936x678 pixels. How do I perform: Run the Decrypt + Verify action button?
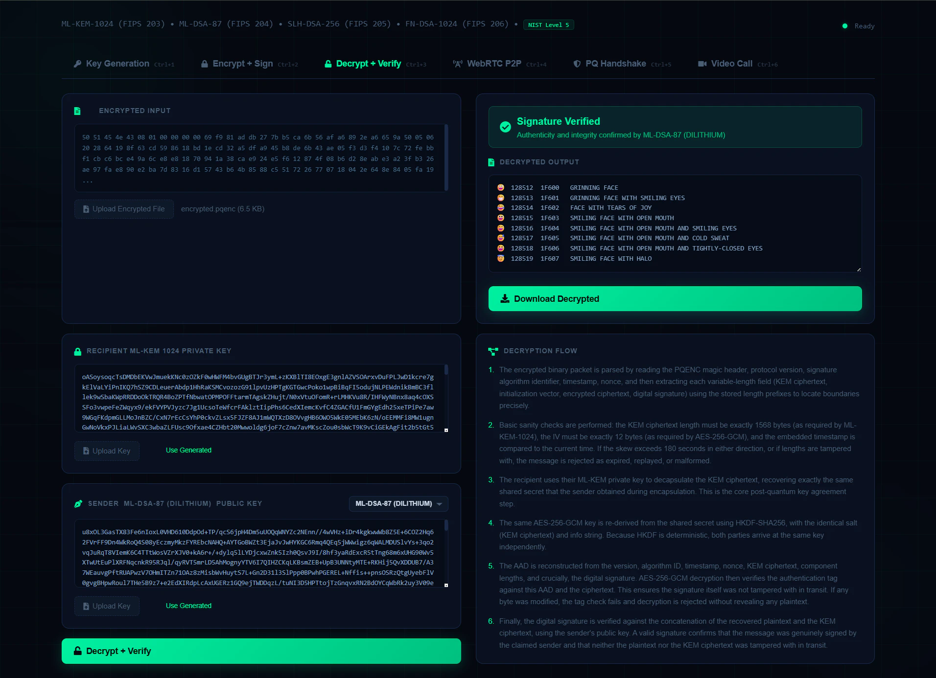coord(261,651)
